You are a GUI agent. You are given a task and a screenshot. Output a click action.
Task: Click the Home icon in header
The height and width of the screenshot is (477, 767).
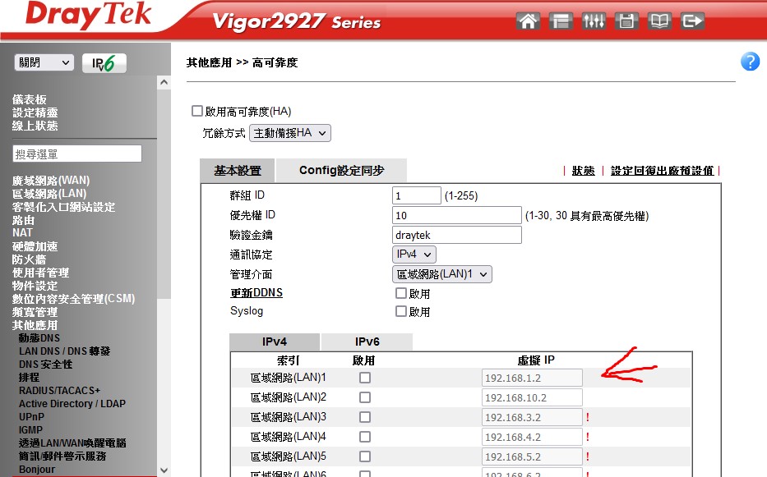point(529,21)
